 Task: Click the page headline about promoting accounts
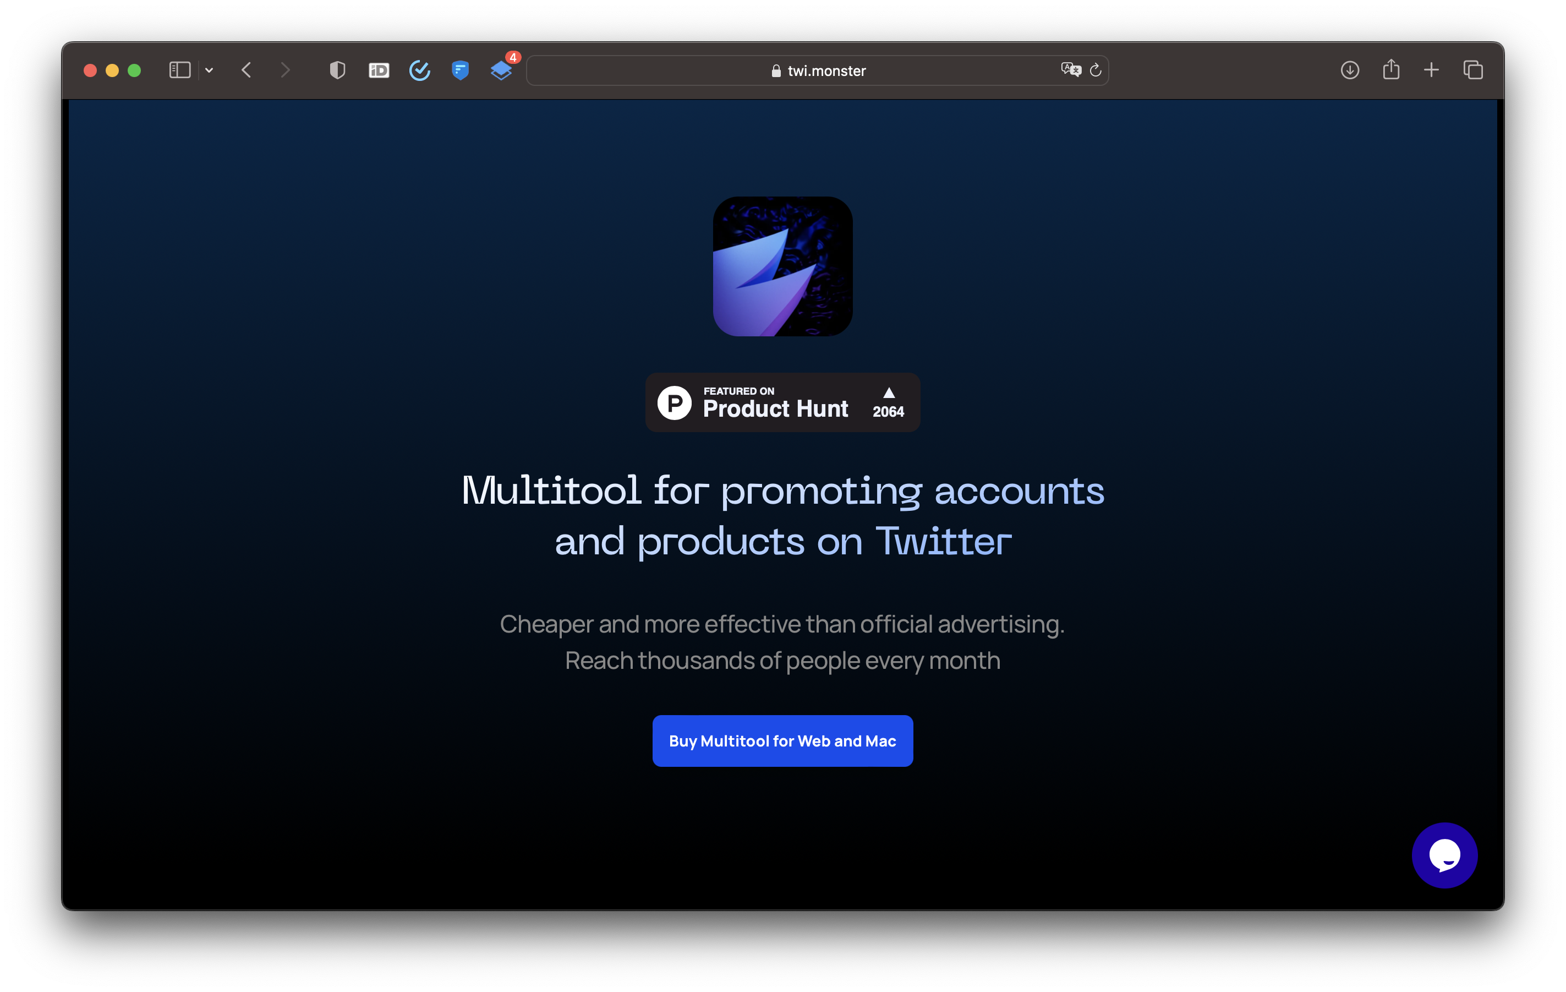(x=783, y=515)
